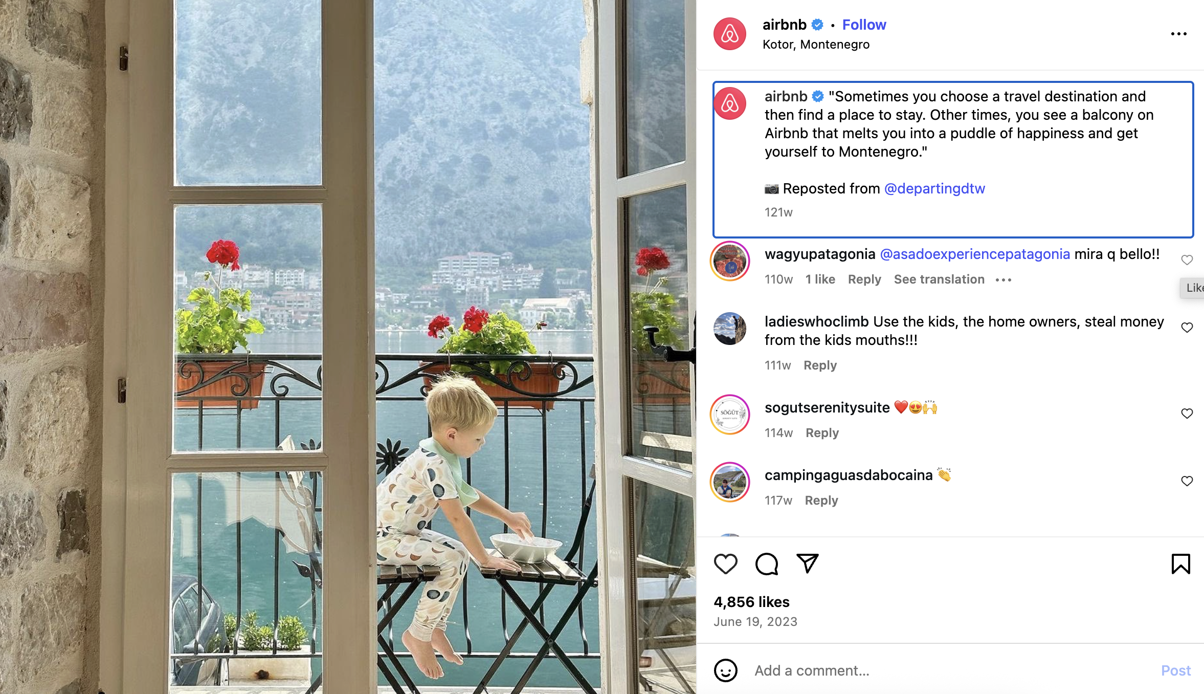Like campingaguasdabocaina's comment
1204x694 pixels.
point(1187,481)
